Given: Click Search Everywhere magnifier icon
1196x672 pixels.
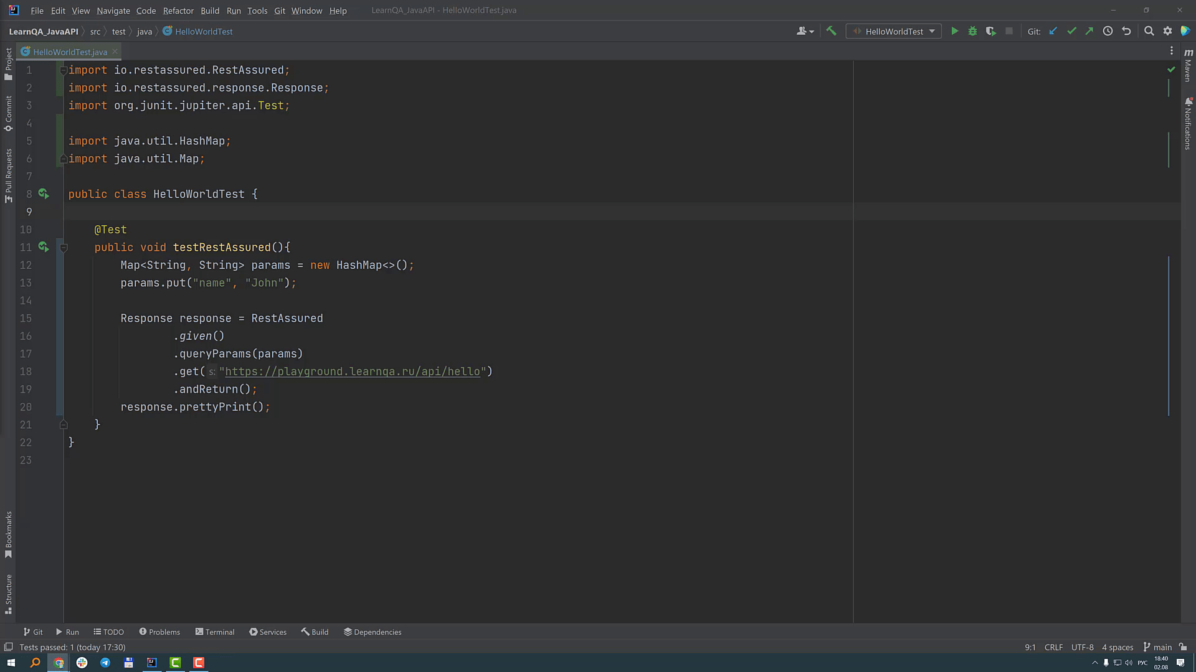Looking at the screenshot, I should (x=1149, y=31).
